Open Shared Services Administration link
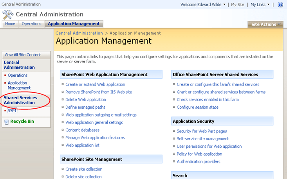Image resolution: width=287 pixels, height=179 pixels. [x=20, y=100]
